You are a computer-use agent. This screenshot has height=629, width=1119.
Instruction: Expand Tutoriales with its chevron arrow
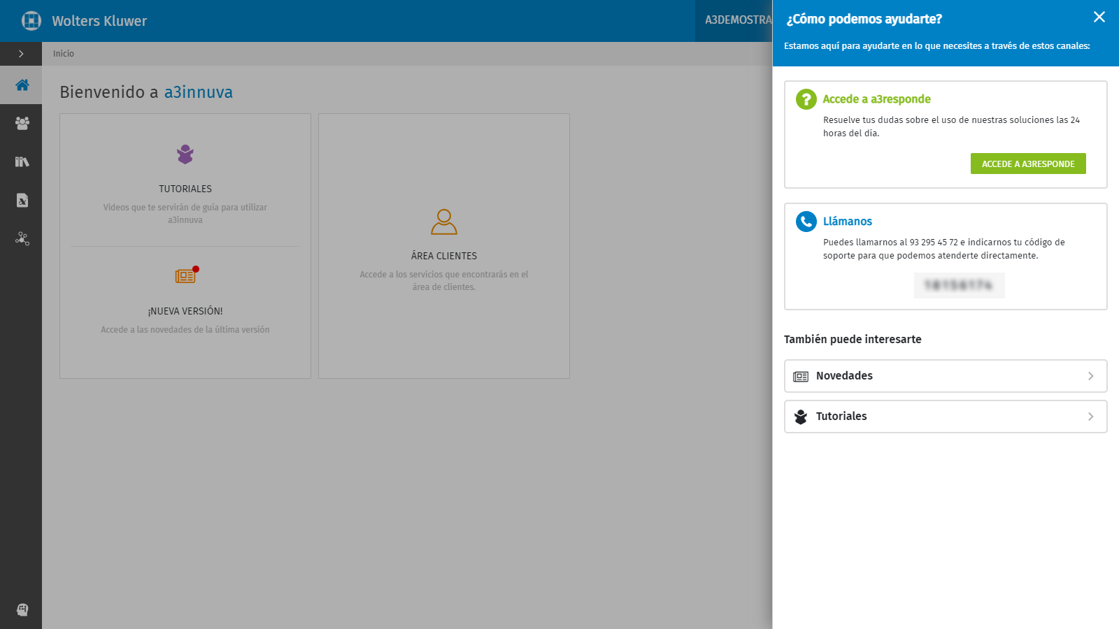tap(1090, 417)
